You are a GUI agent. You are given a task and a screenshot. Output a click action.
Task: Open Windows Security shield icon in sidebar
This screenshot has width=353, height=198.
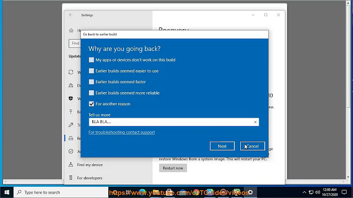71,99
